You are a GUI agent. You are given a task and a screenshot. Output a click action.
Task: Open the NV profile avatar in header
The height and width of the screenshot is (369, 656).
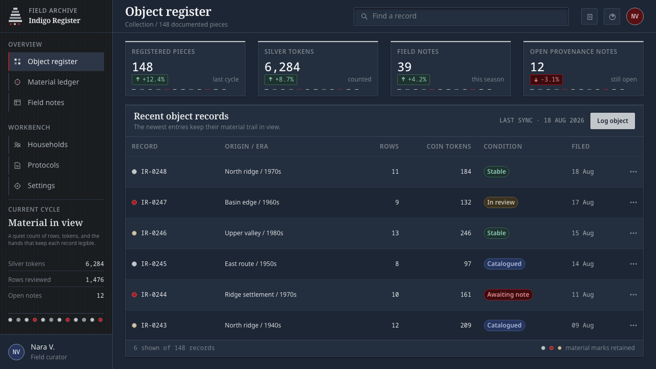(634, 16)
